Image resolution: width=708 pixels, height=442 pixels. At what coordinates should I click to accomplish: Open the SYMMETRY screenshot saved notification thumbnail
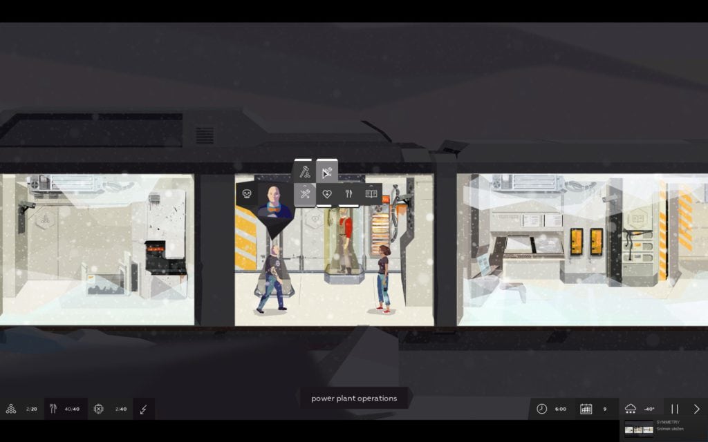(x=638, y=428)
